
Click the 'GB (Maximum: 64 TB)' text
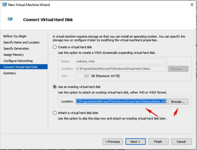click(x=106, y=76)
